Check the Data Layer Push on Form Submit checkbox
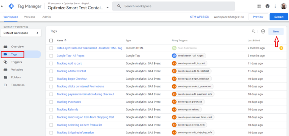The height and width of the screenshot is (136, 289). click(51, 48)
